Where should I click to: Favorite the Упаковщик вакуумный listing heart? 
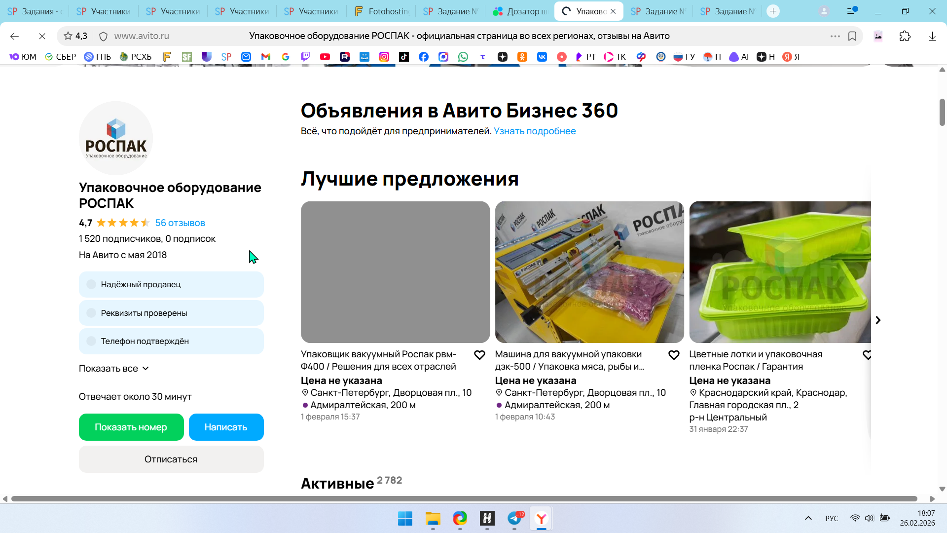pos(479,355)
